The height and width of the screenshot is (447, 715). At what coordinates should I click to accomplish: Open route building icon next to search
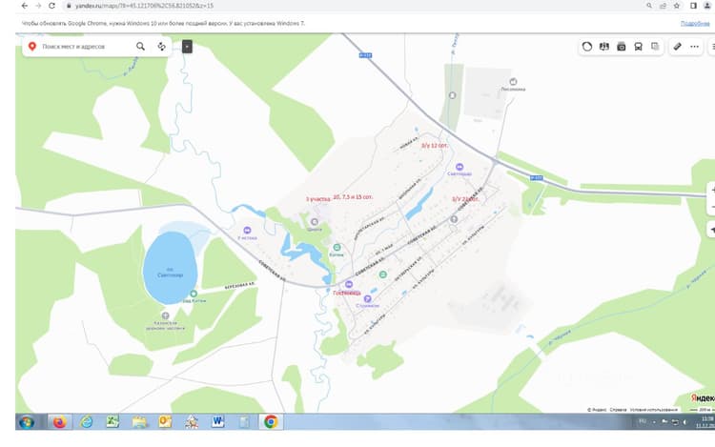tap(161, 47)
